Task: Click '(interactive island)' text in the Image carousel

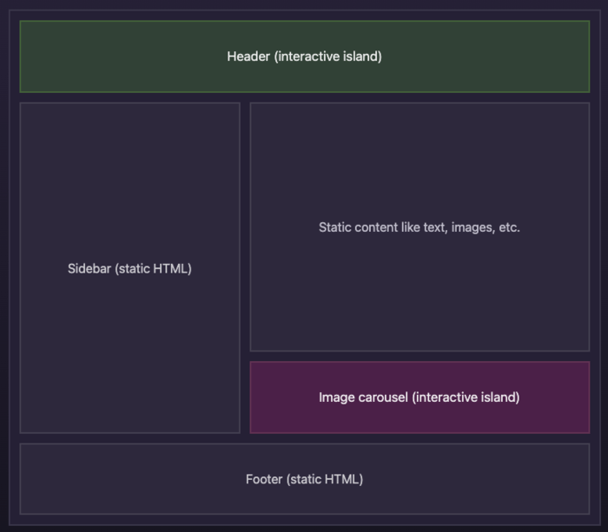Action: point(466,397)
